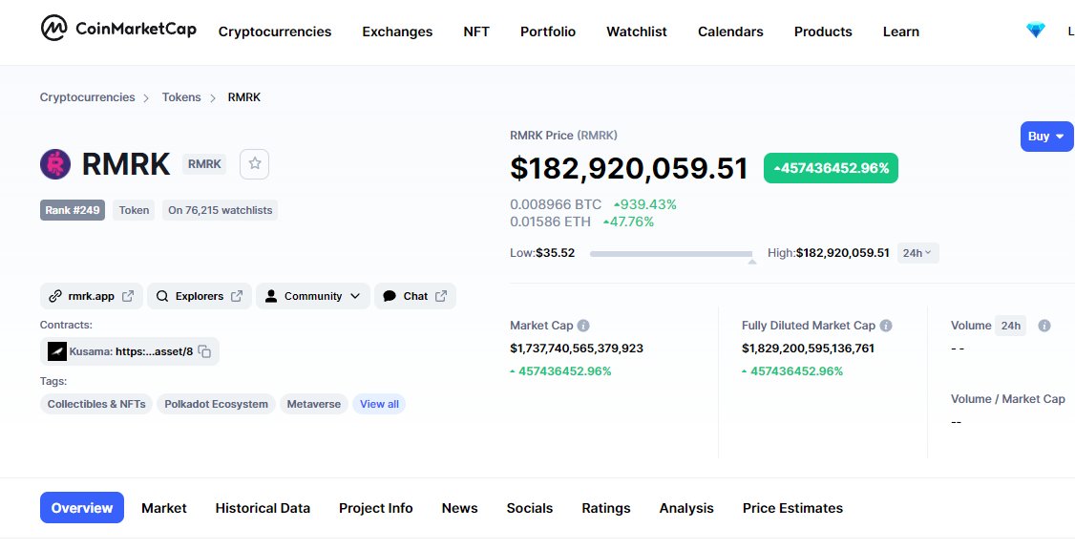
Task: Switch to the Socials tab
Action: pos(529,508)
